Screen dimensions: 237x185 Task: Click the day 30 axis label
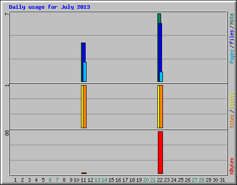pos(215,180)
